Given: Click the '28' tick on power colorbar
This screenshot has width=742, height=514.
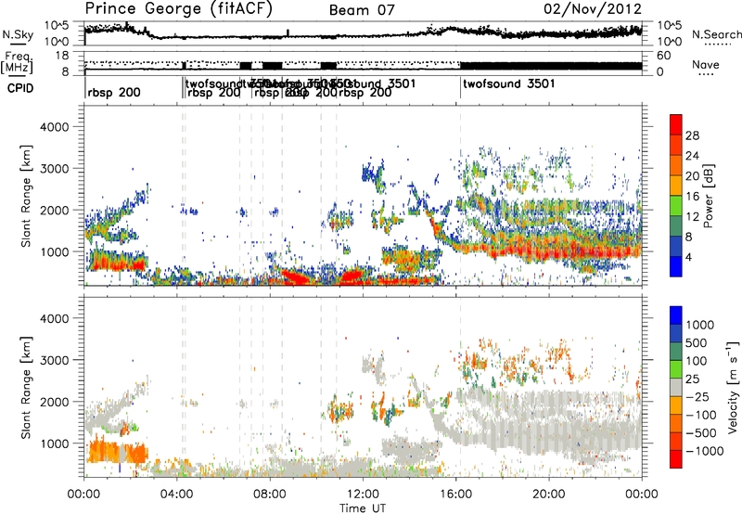Looking at the screenshot, I should pos(692,135).
